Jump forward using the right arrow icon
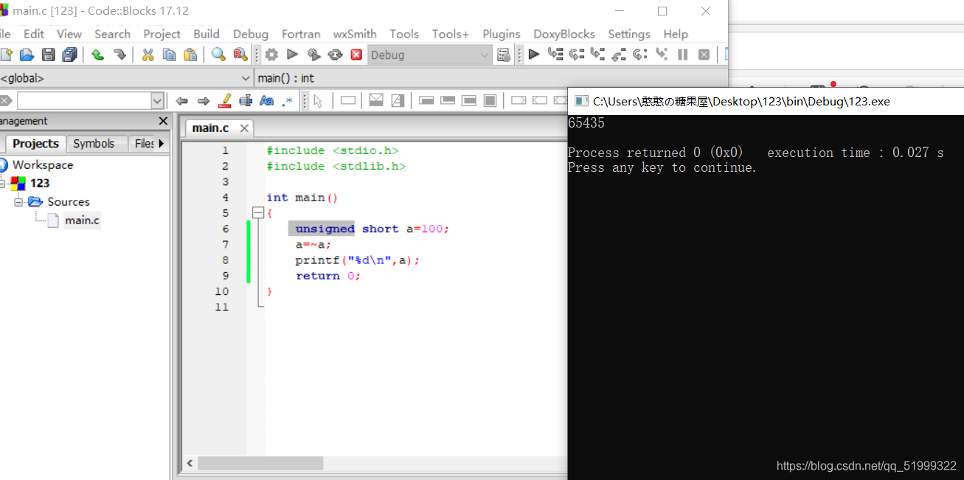This screenshot has width=964, height=480. [x=204, y=101]
